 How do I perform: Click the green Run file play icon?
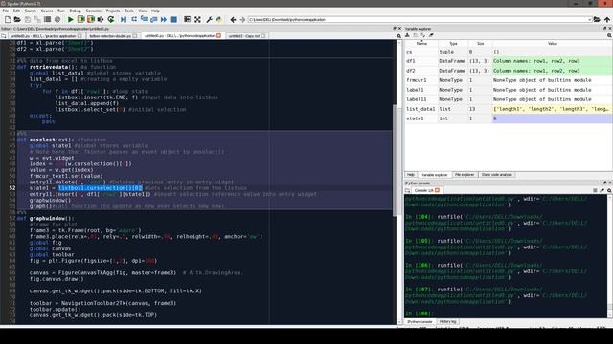[70, 19]
